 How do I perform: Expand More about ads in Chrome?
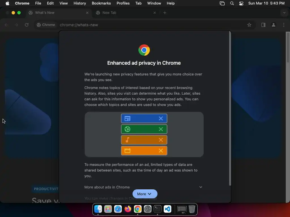144,187
